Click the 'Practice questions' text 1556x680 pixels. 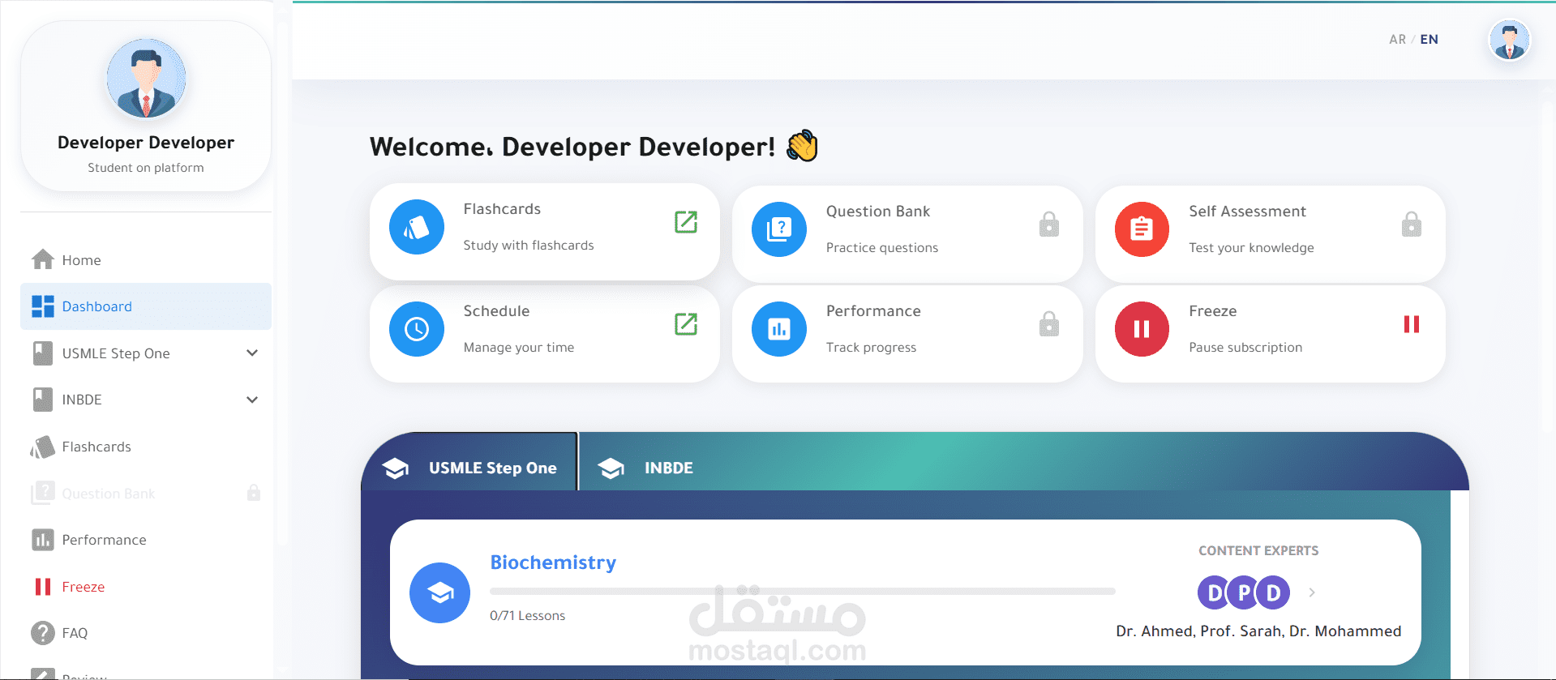pyautogui.click(x=882, y=248)
